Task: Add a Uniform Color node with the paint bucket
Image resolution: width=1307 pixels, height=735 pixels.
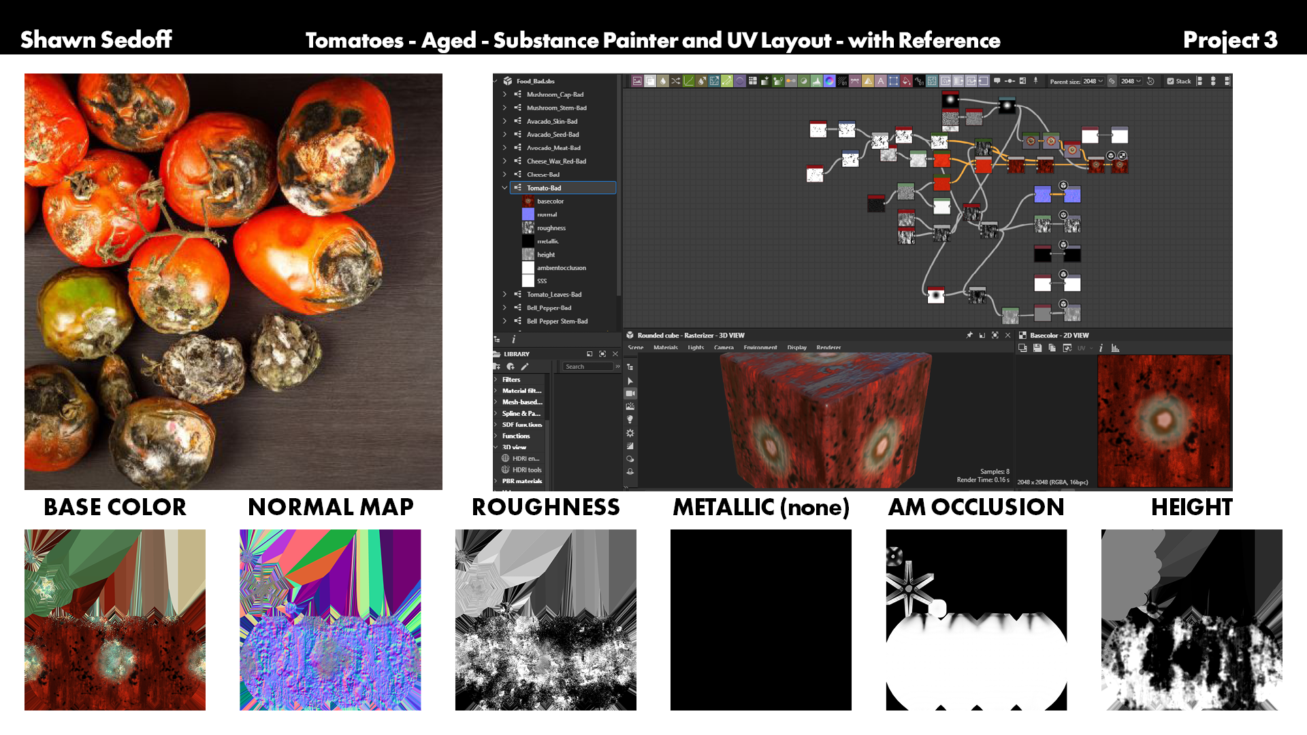Action: pos(906,81)
